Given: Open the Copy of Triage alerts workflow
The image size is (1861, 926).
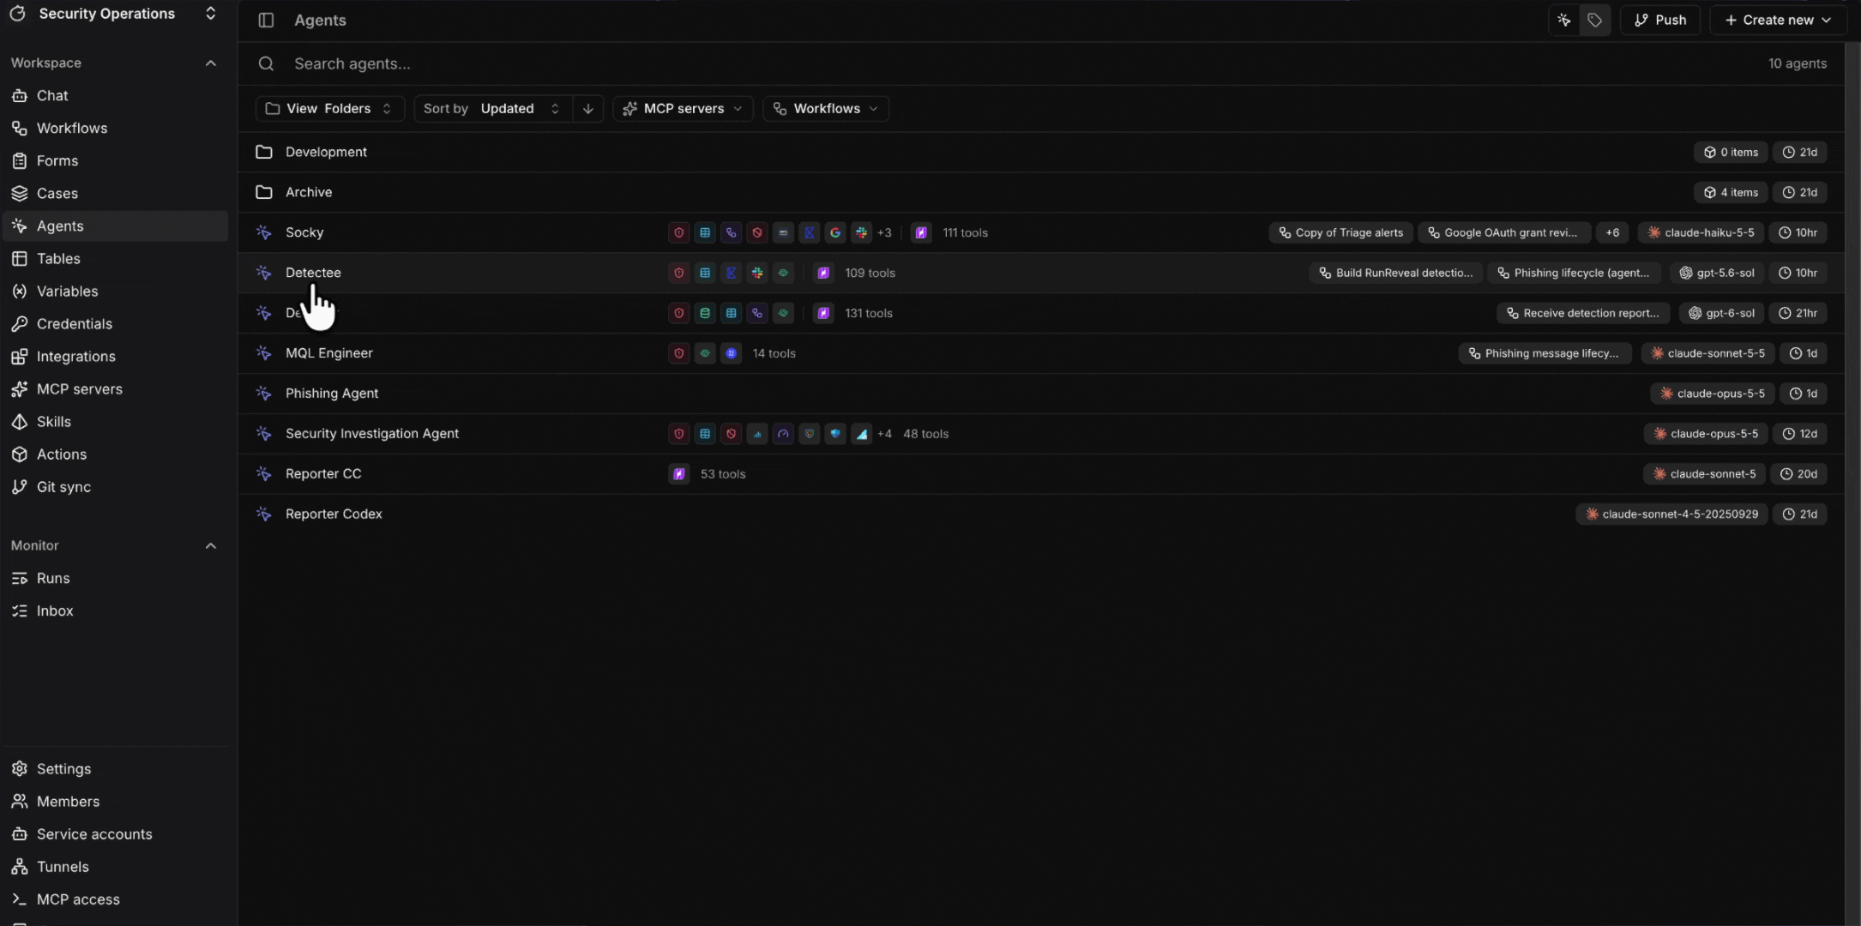Looking at the screenshot, I should coord(1340,232).
